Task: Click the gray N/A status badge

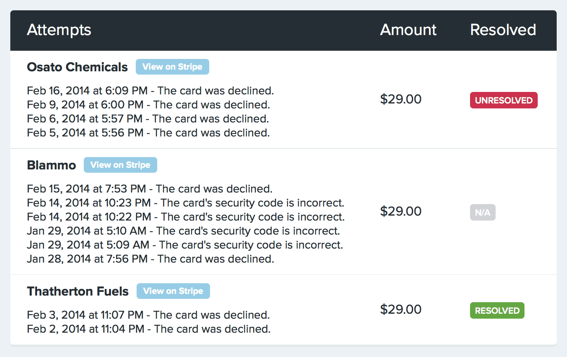Action: pos(482,213)
